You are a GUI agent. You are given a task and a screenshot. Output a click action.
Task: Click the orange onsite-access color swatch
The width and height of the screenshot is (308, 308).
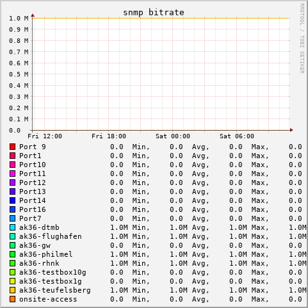pos(12,299)
